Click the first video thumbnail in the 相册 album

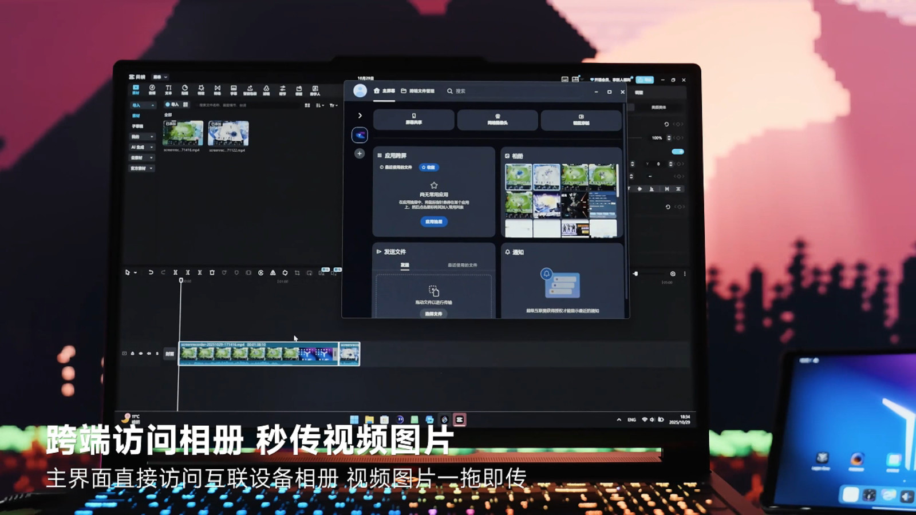point(519,176)
